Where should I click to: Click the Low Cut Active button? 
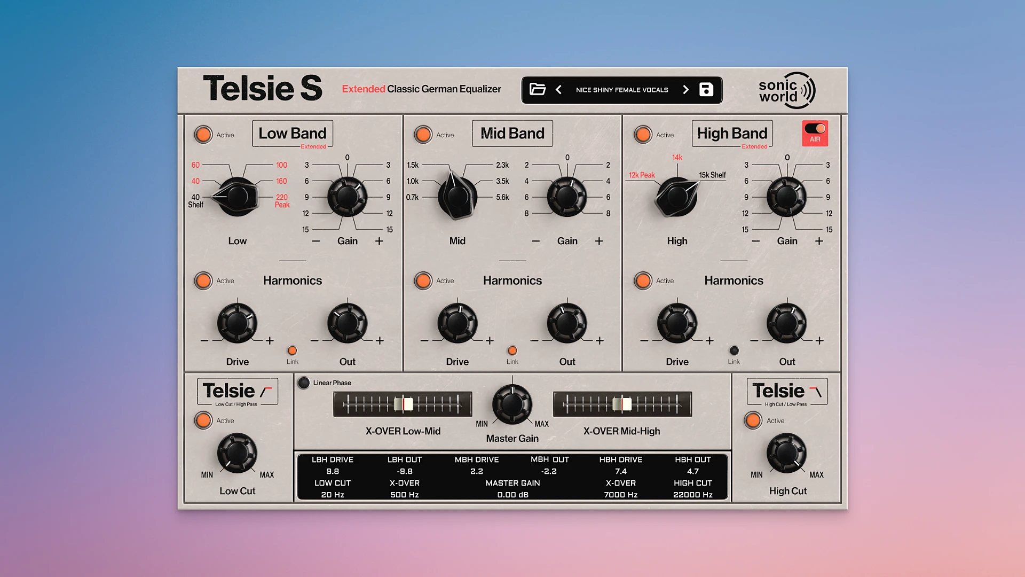(x=203, y=420)
